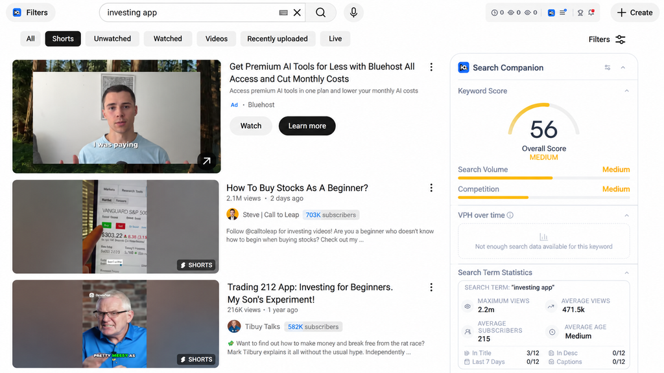Select the Watched filter chip
The image size is (664, 373).
pos(168,38)
